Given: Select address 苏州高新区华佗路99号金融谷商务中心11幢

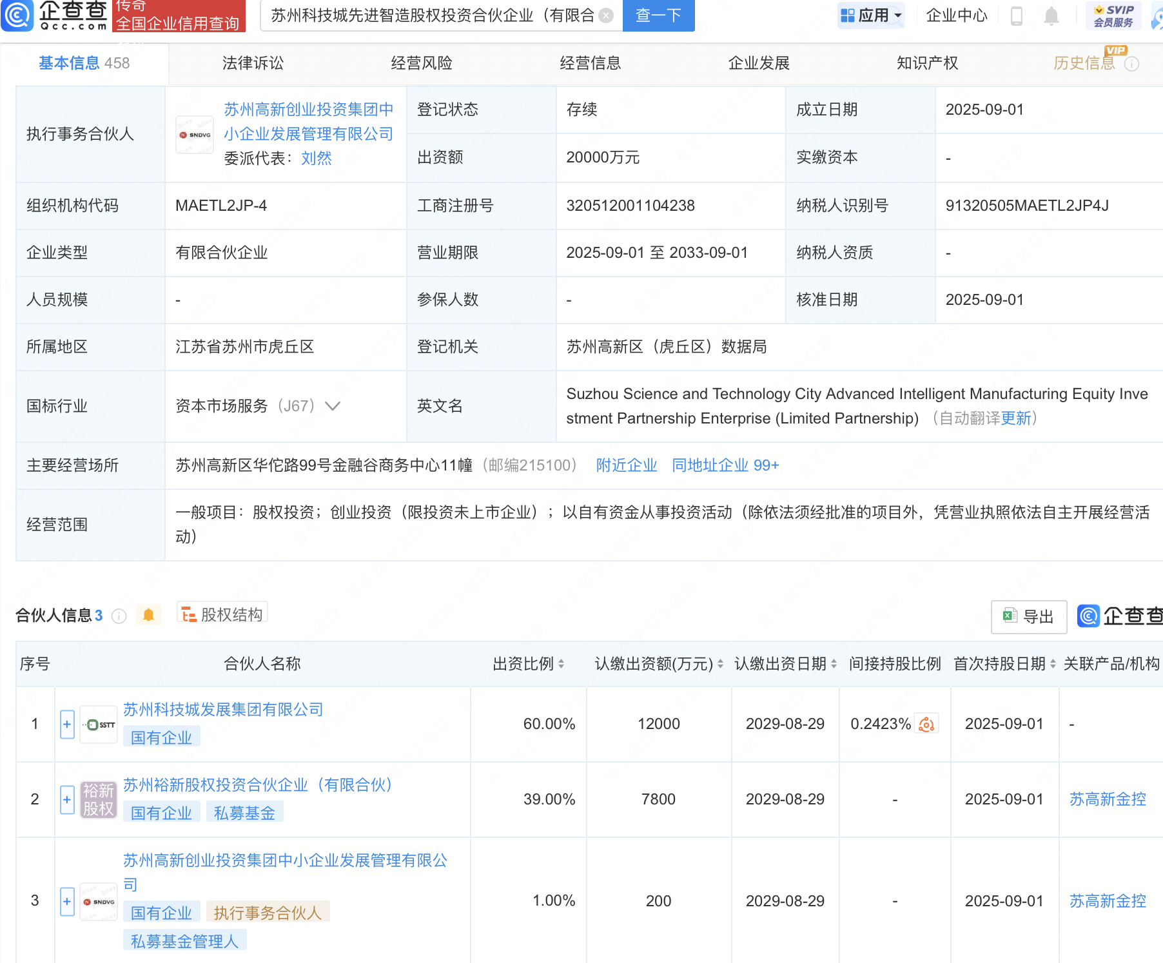Looking at the screenshot, I should (324, 465).
